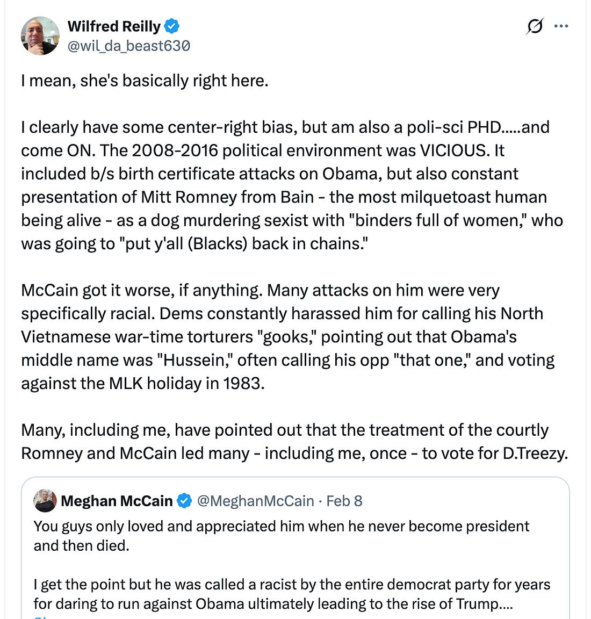This screenshot has height=619, width=591.
Task: Click Meghan McCain's small avatar
Action: (45, 501)
